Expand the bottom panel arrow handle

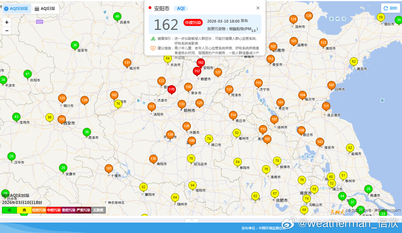[x=192, y=221]
